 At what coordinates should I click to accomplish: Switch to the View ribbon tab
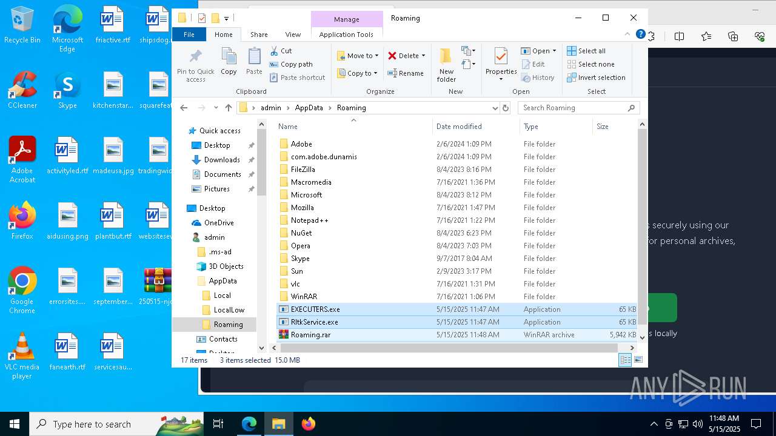pyautogui.click(x=293, y=35)
